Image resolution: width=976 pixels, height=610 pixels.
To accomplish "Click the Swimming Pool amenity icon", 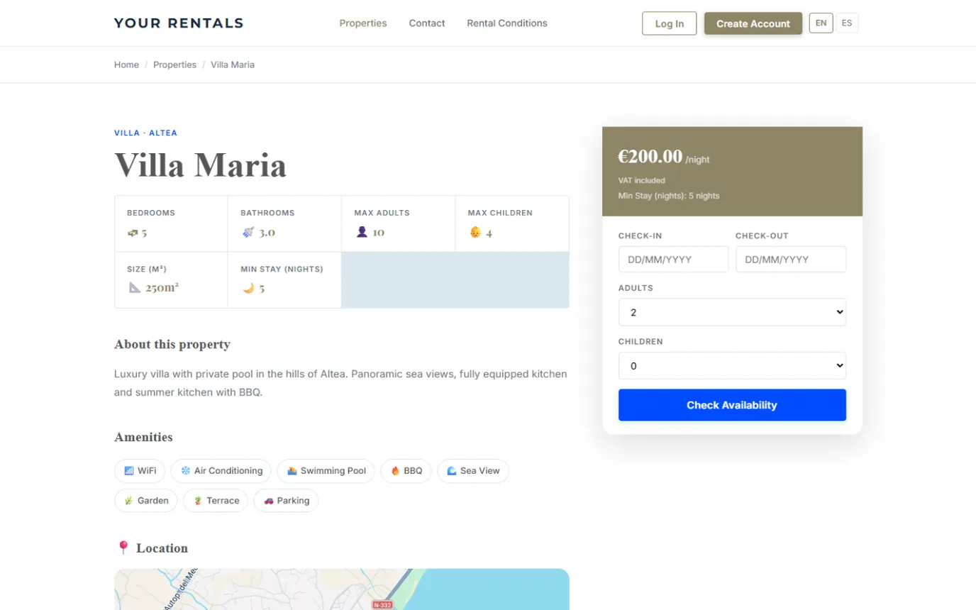I will coord(292,471).
